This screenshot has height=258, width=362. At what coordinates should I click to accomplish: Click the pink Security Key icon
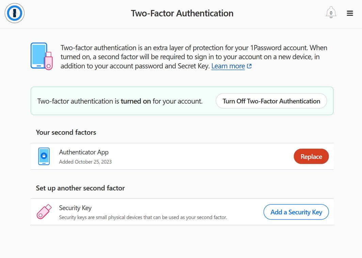point(44,212)
